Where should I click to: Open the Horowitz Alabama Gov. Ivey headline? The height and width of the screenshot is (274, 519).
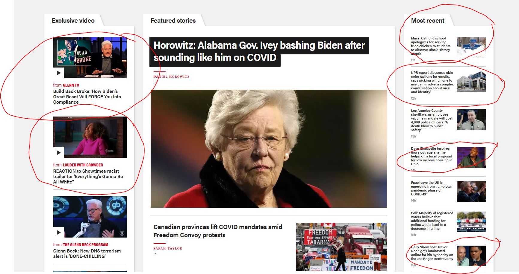coord(259,51)
